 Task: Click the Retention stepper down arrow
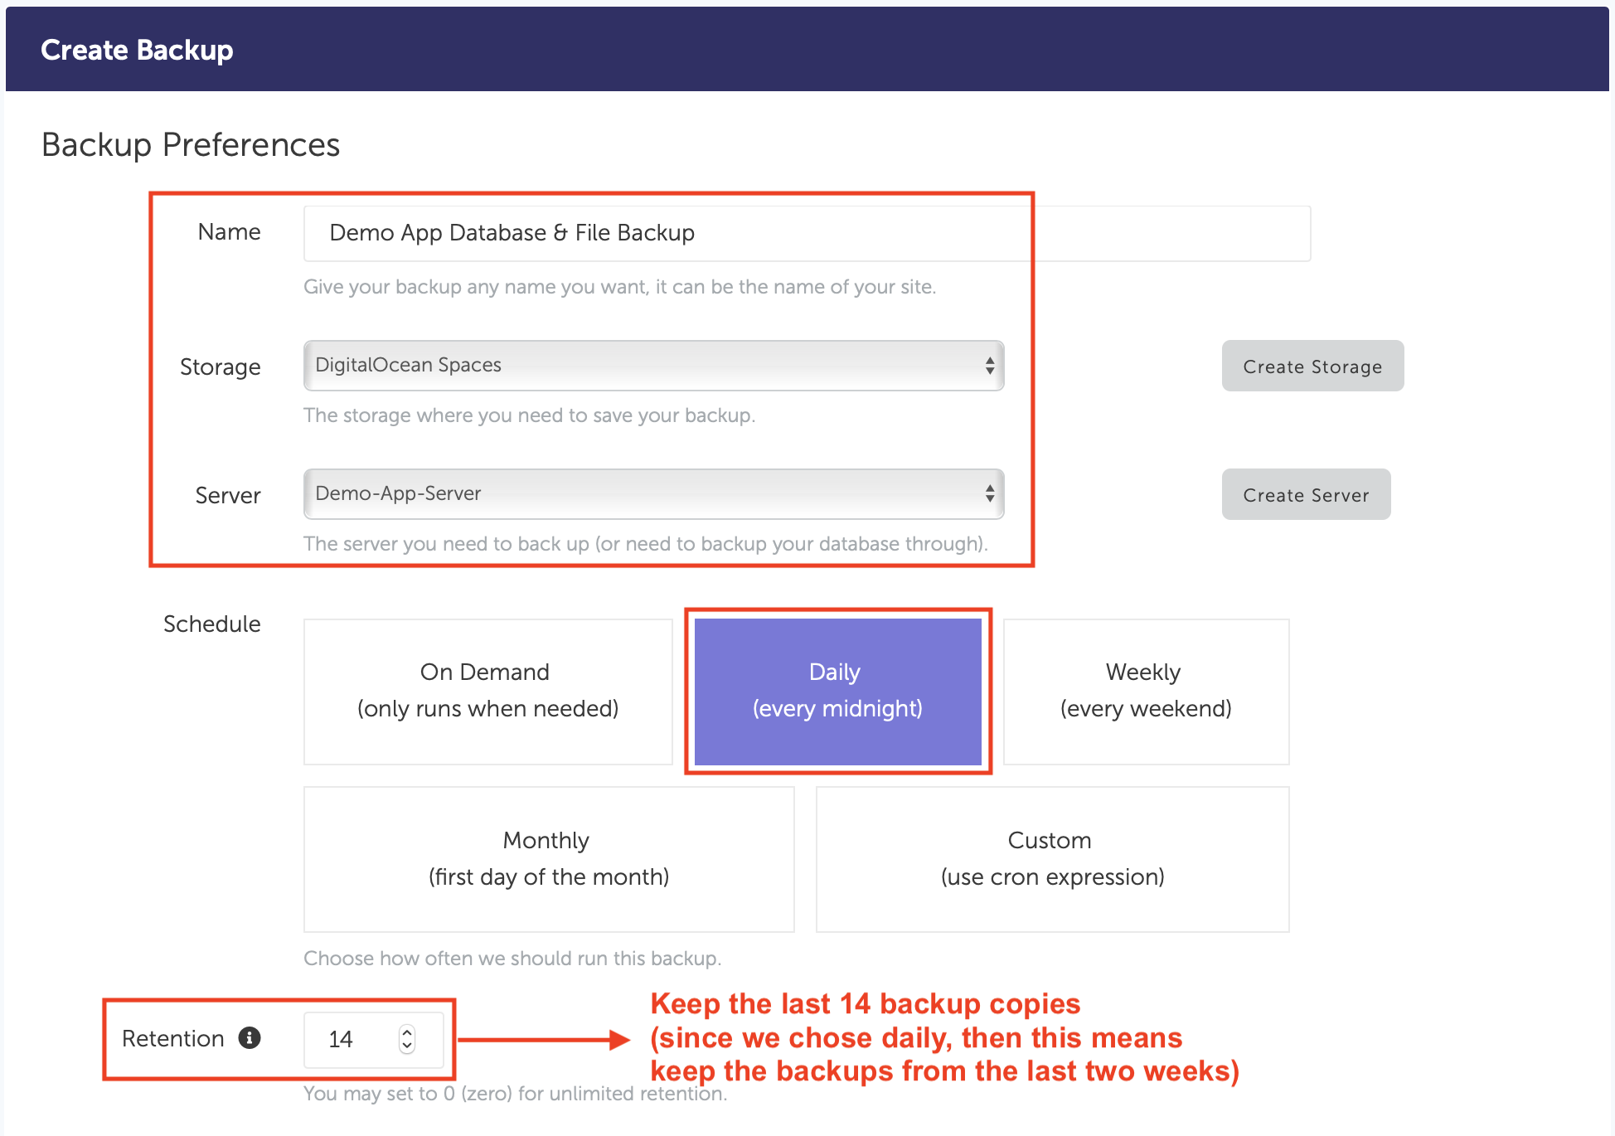tap(406, 1046)
